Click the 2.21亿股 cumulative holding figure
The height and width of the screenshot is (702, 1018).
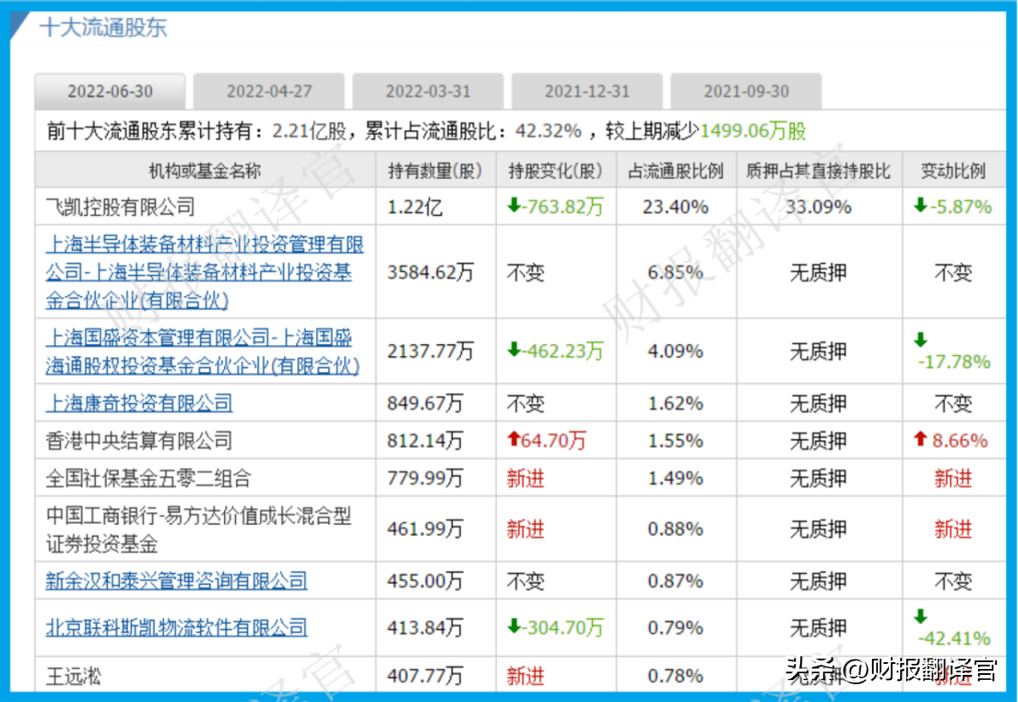point(309,131)
